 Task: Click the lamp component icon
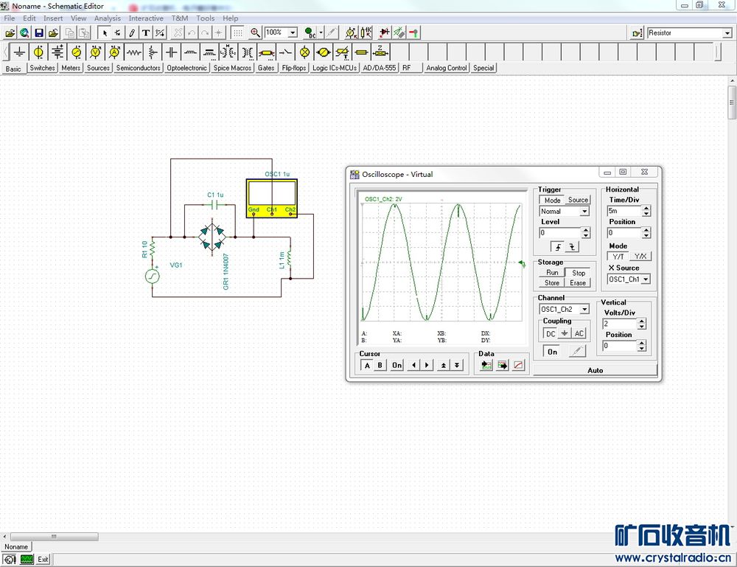[304, 52]
